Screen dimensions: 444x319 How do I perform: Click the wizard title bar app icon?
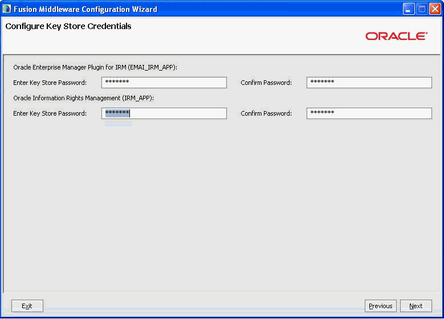click(6, 9)
